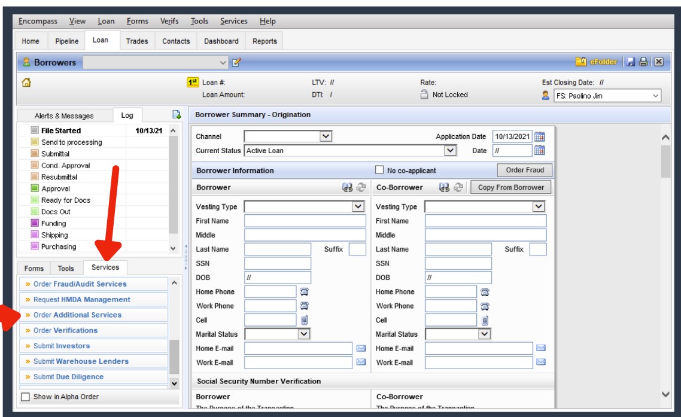Close the loan with the X icon

(659, 62)
